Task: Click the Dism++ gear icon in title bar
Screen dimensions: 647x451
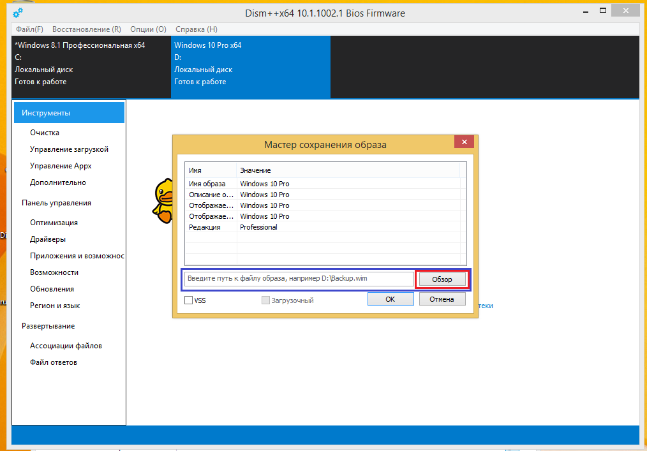Action: coord(18,13)
